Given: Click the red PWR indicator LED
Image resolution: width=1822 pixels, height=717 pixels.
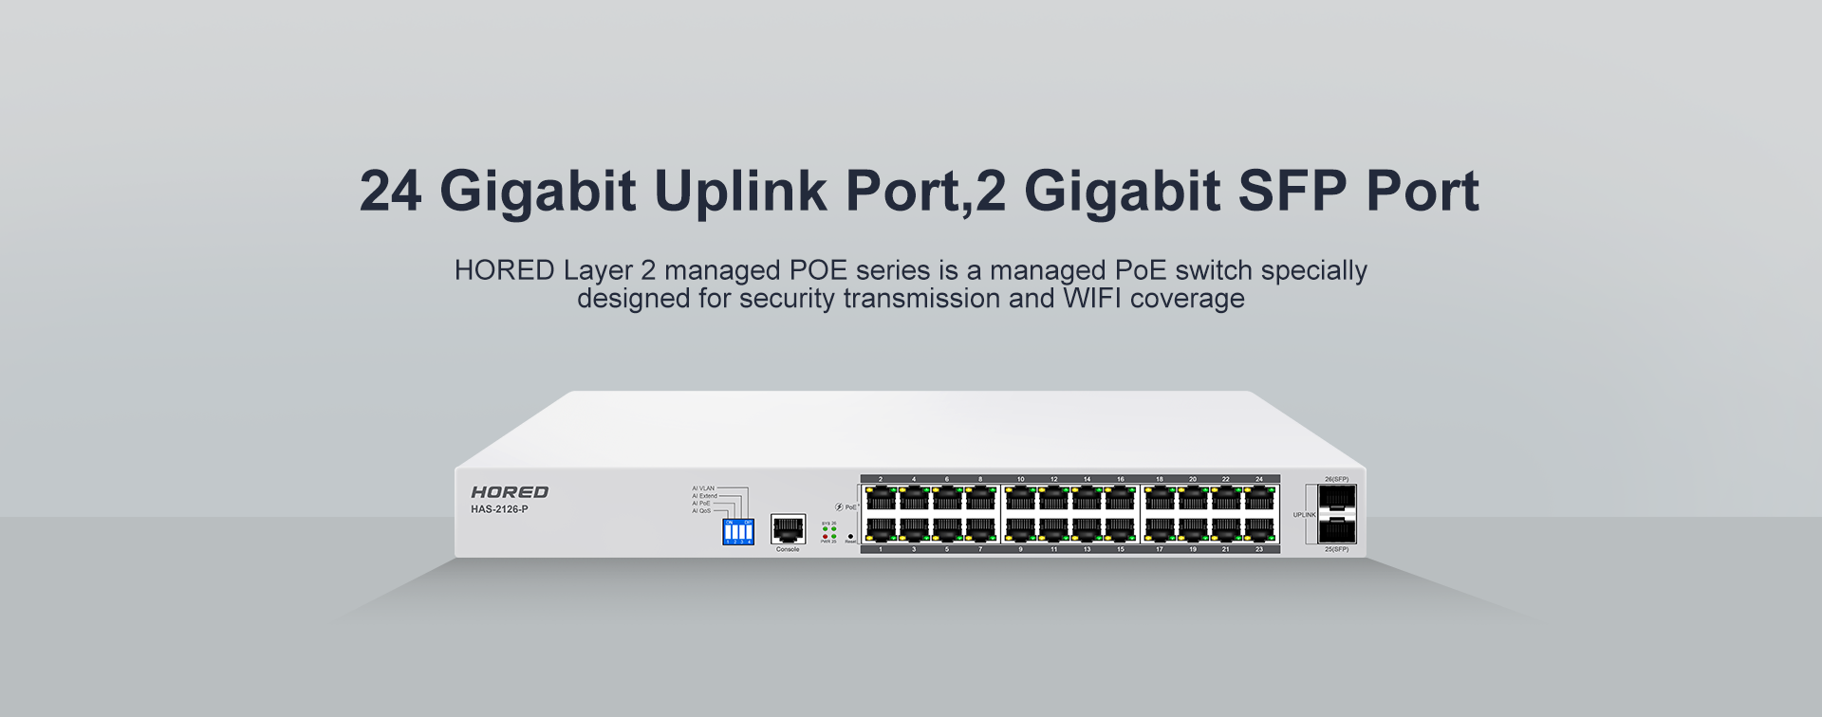Looking at the screenshot, I should [826, 536].
